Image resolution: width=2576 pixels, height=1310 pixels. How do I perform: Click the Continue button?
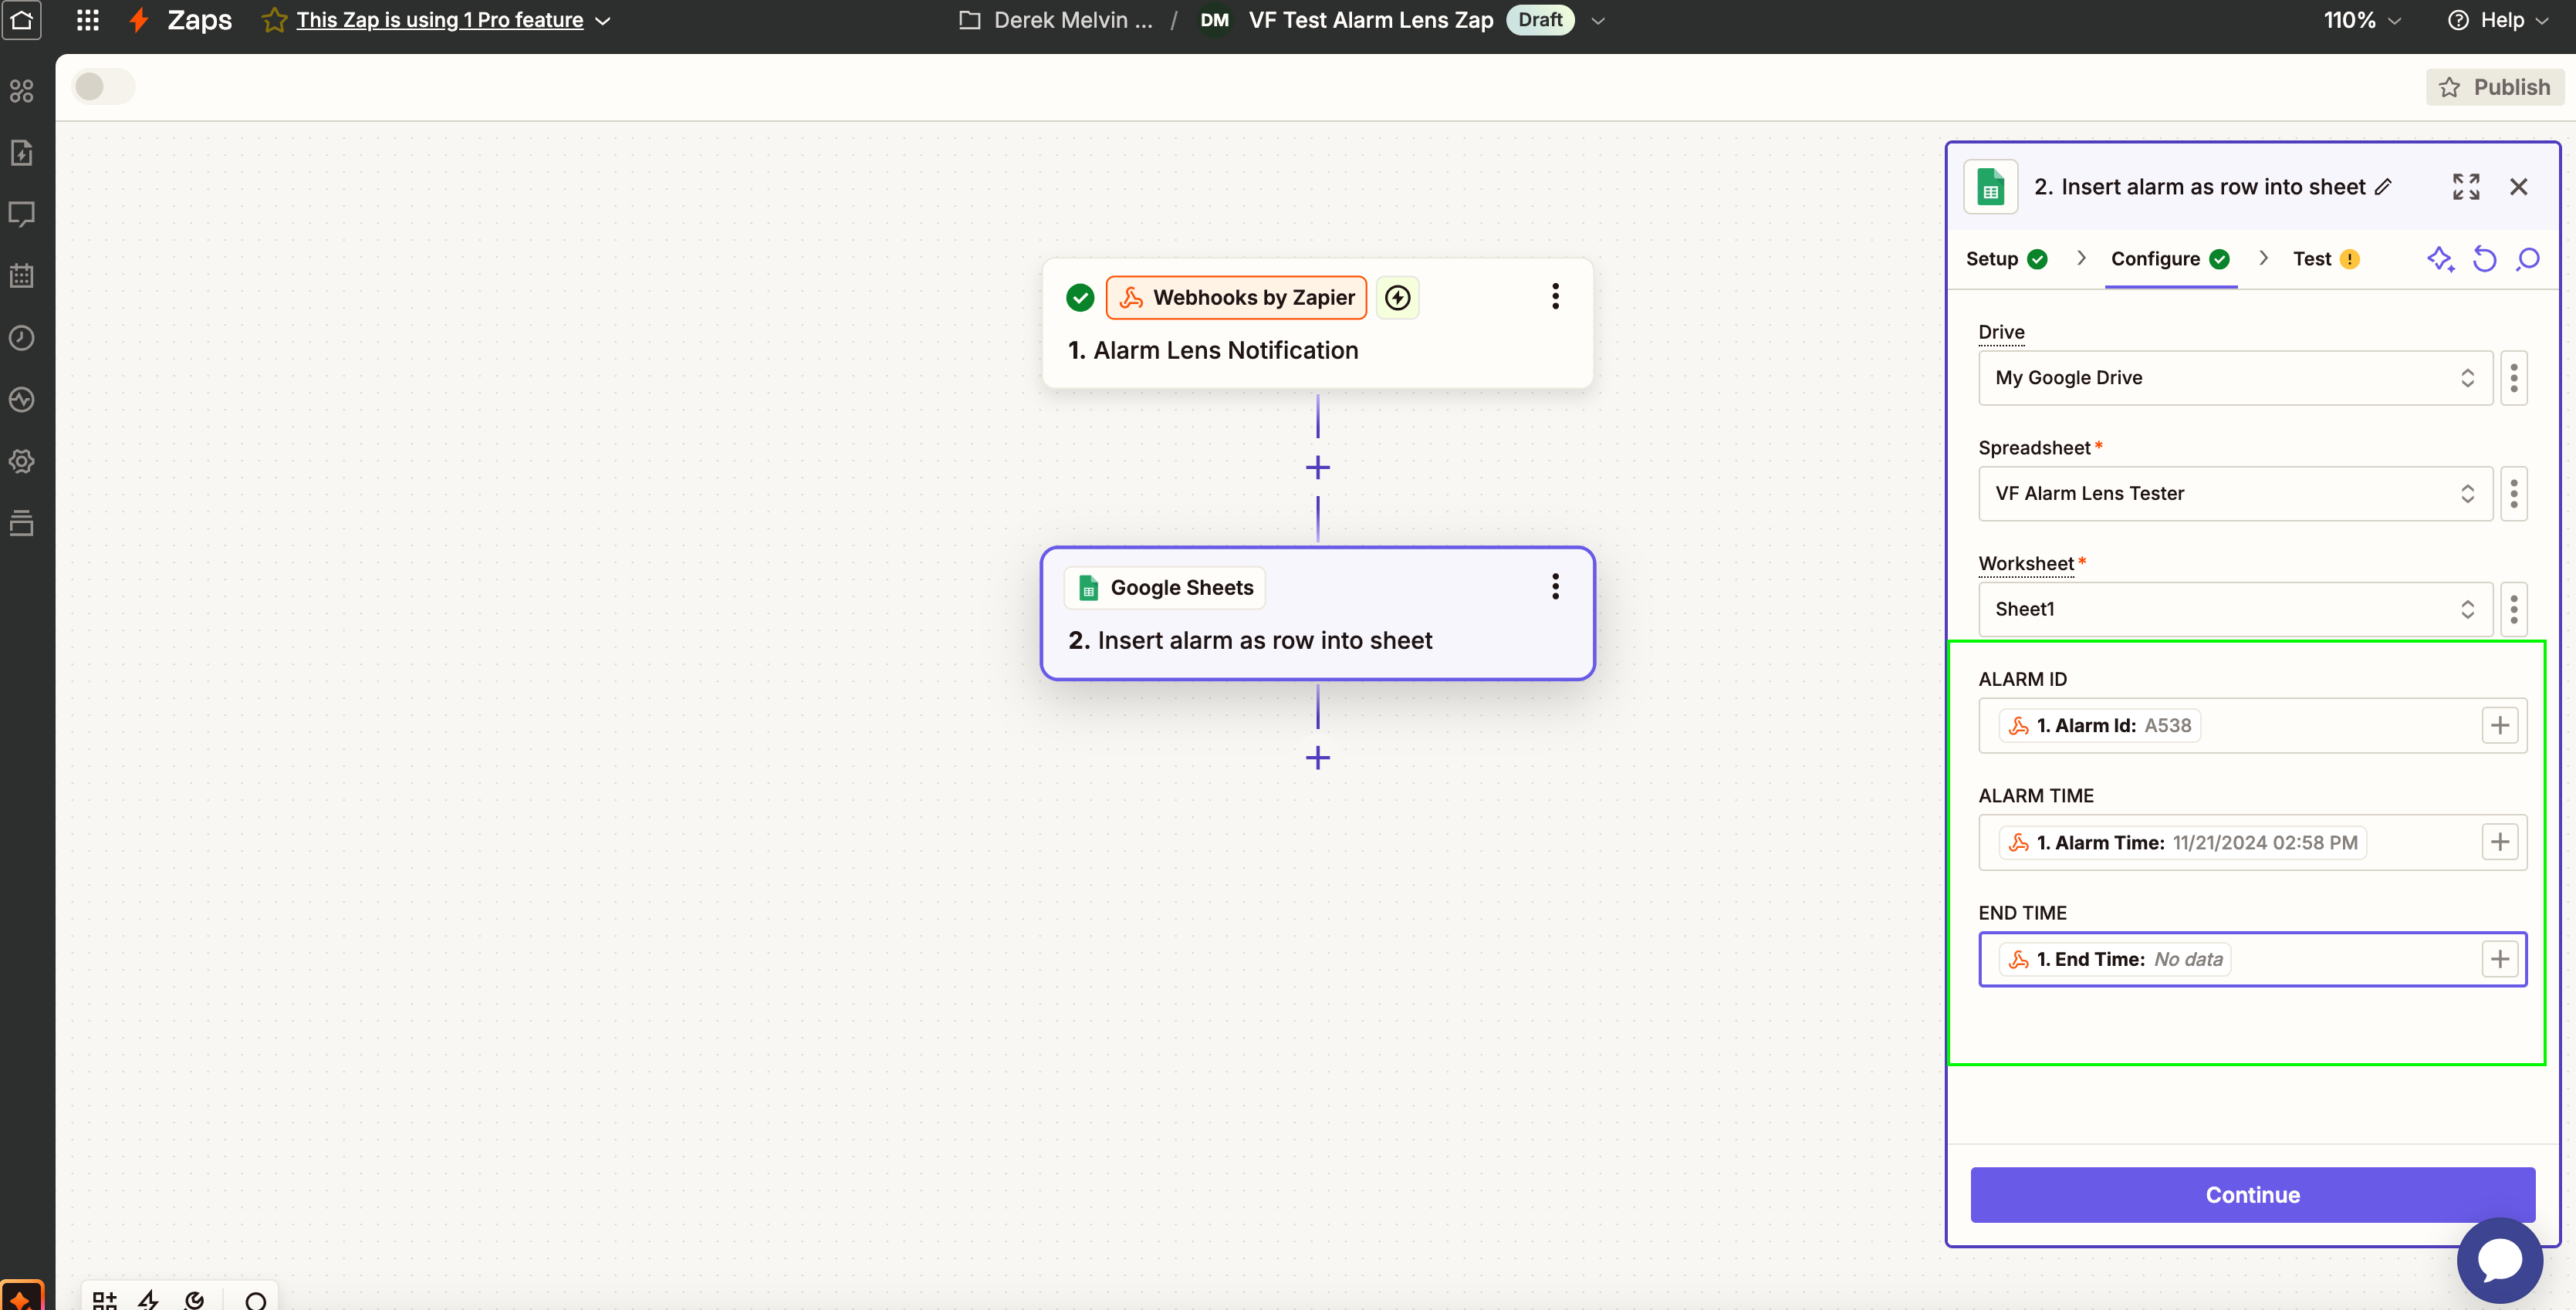click(2251, 1195)
